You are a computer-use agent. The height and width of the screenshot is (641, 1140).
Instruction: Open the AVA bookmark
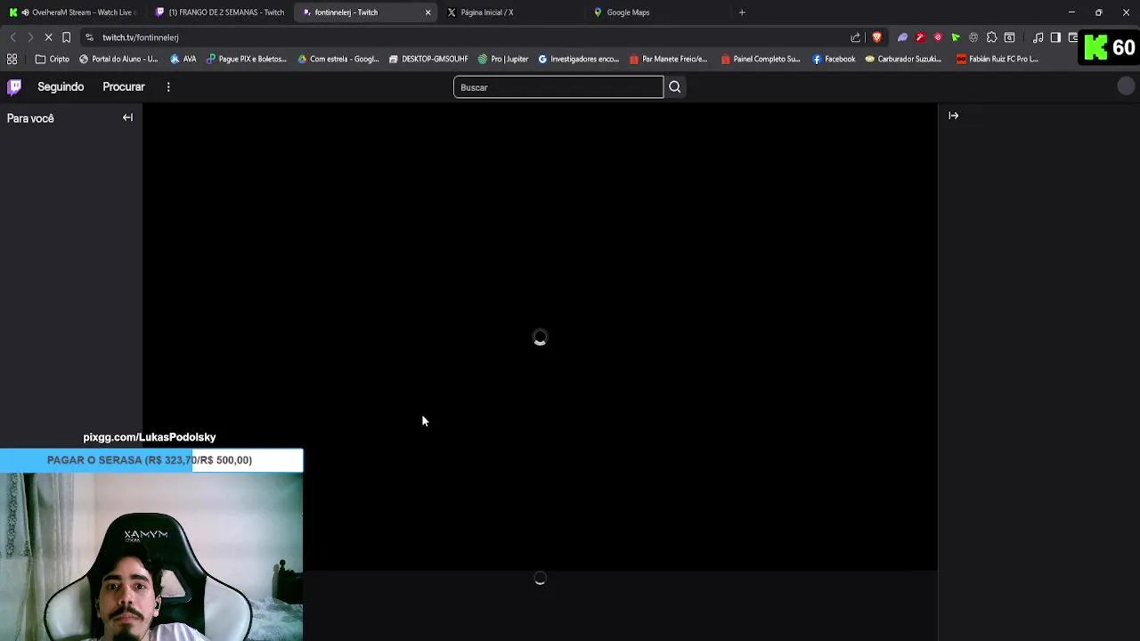point(183,59)
